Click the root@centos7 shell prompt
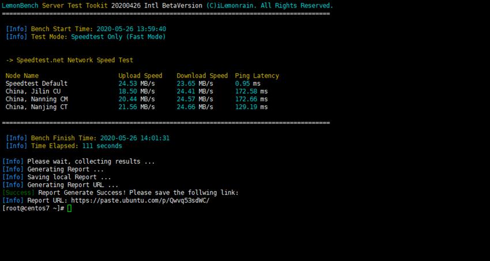The image size is (490, 261). [x=33, y=209]
